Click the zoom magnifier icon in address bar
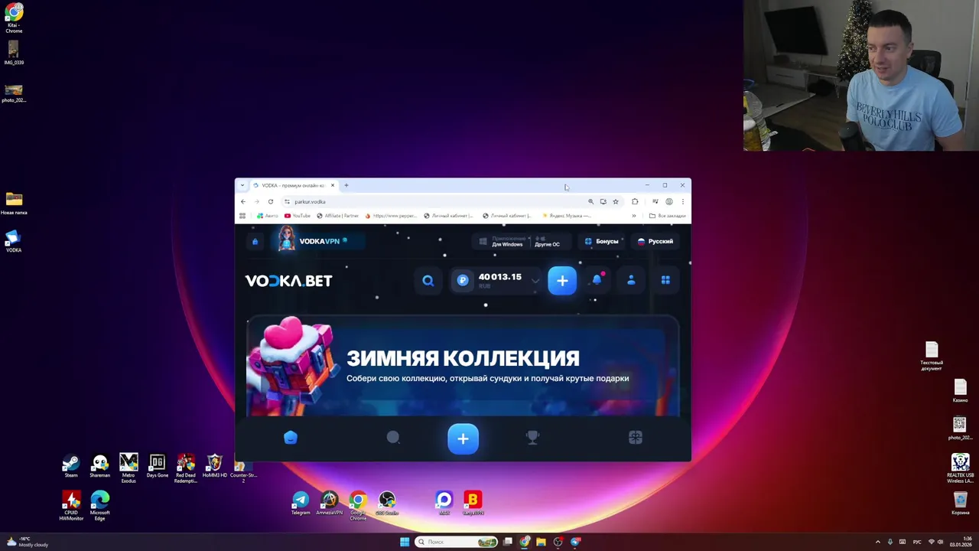 590,201
